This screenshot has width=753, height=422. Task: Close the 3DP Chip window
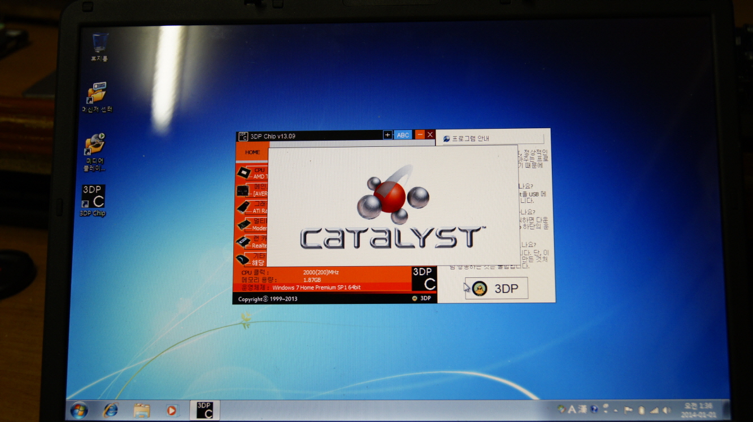430,134
